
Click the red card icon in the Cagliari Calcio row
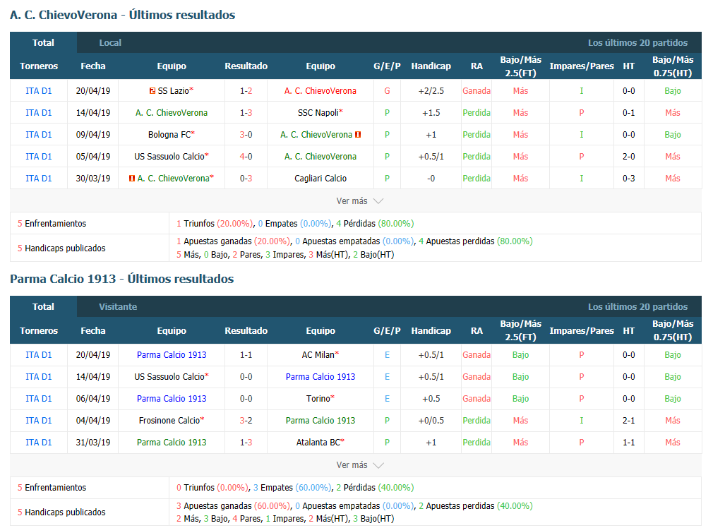pos(132,179)
